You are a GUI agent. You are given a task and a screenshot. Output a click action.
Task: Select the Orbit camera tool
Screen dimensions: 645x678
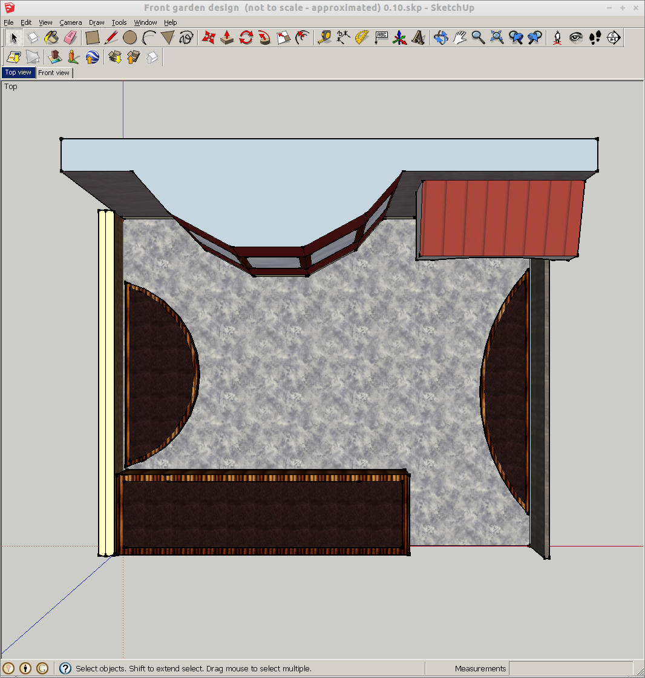click(x=440, y=38)
